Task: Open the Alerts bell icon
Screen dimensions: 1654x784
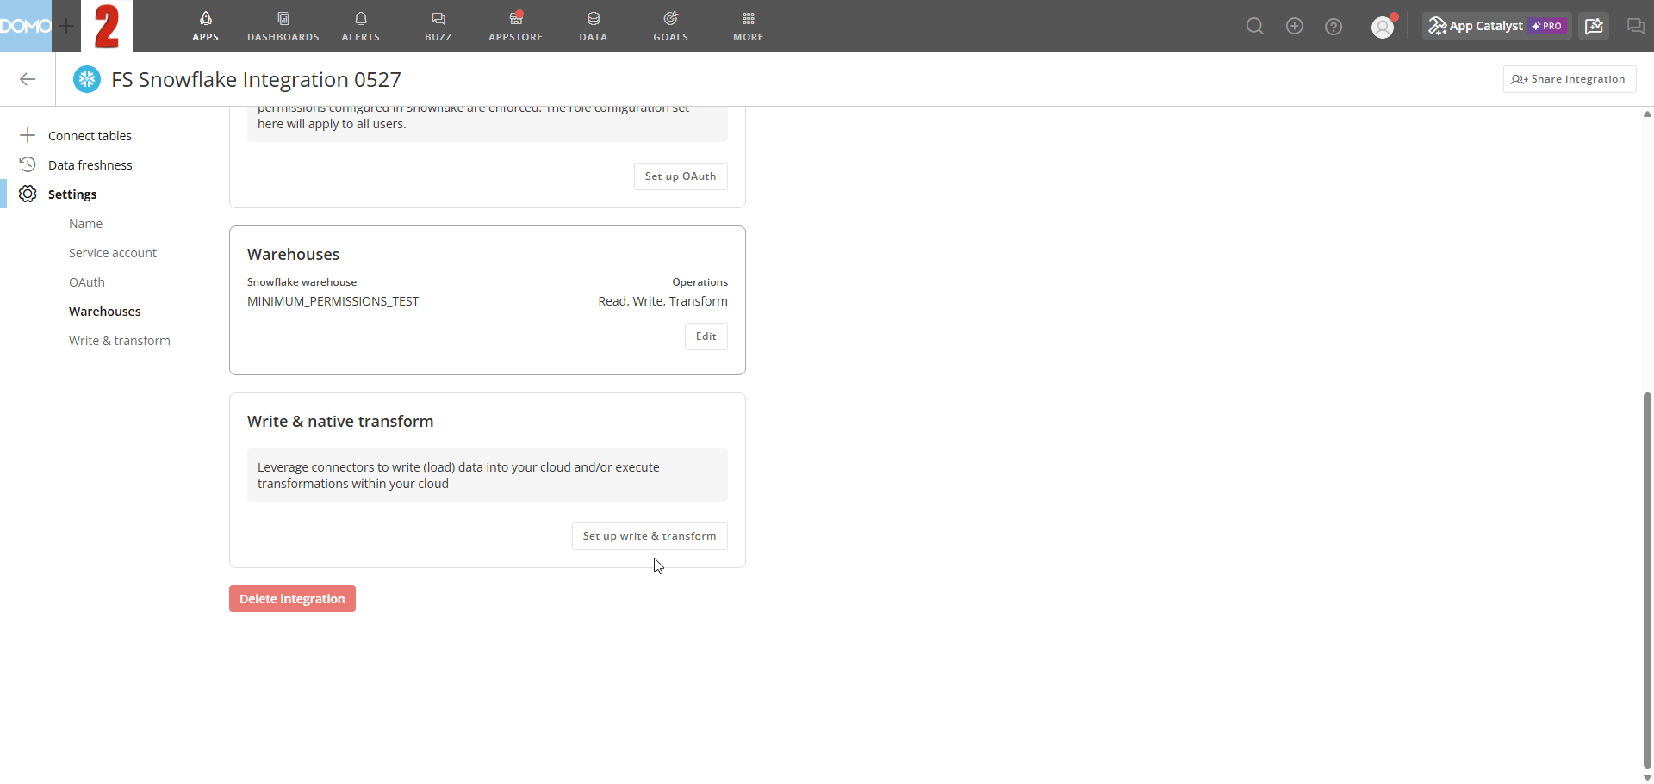Action: coord(361,18)
